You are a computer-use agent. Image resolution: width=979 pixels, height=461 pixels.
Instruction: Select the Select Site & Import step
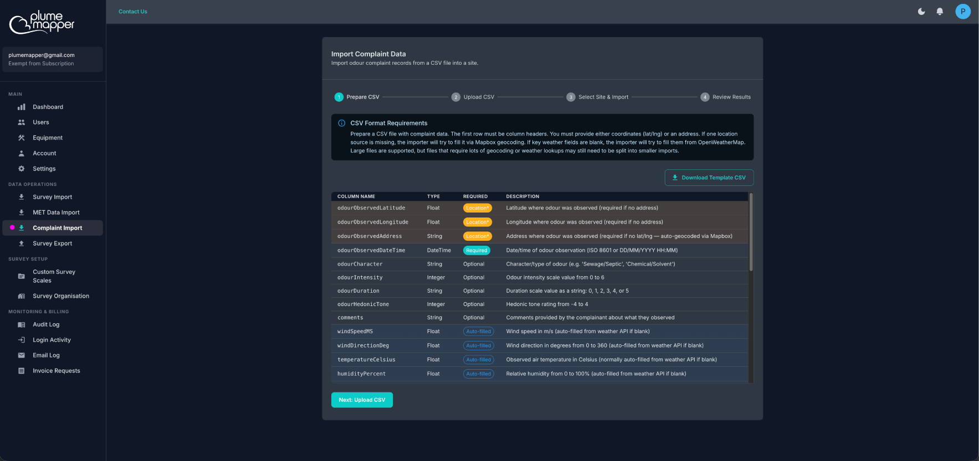tap(597, 97)
